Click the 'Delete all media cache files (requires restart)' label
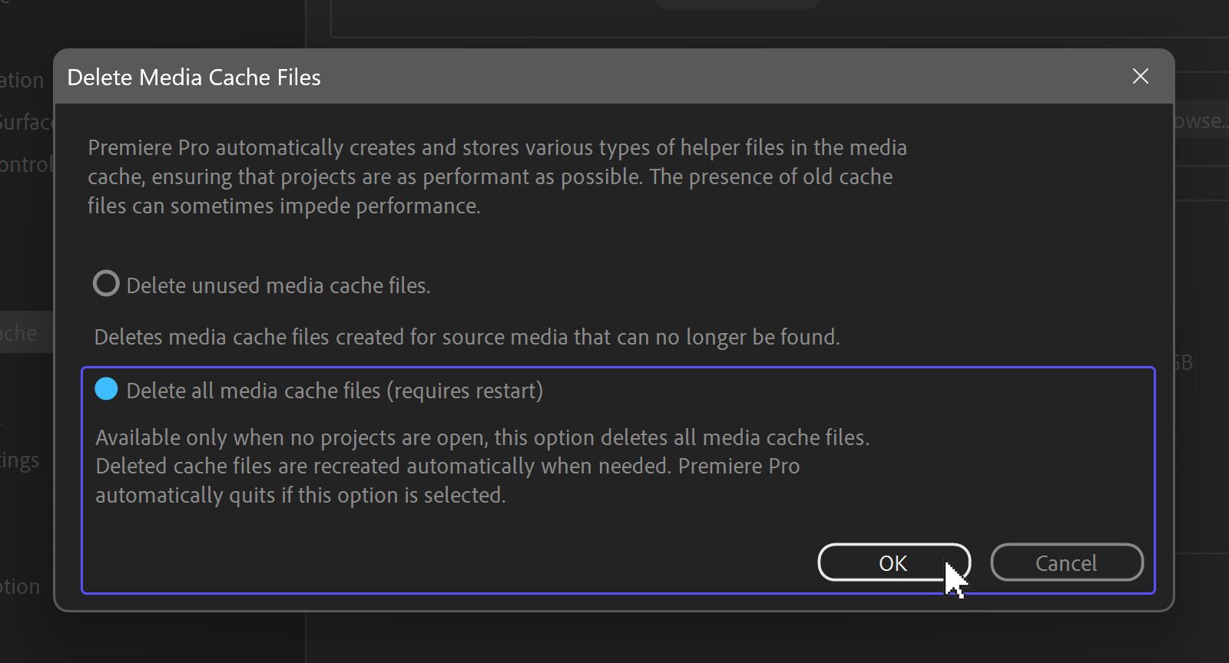1229x663 pixels. point(334,391)
